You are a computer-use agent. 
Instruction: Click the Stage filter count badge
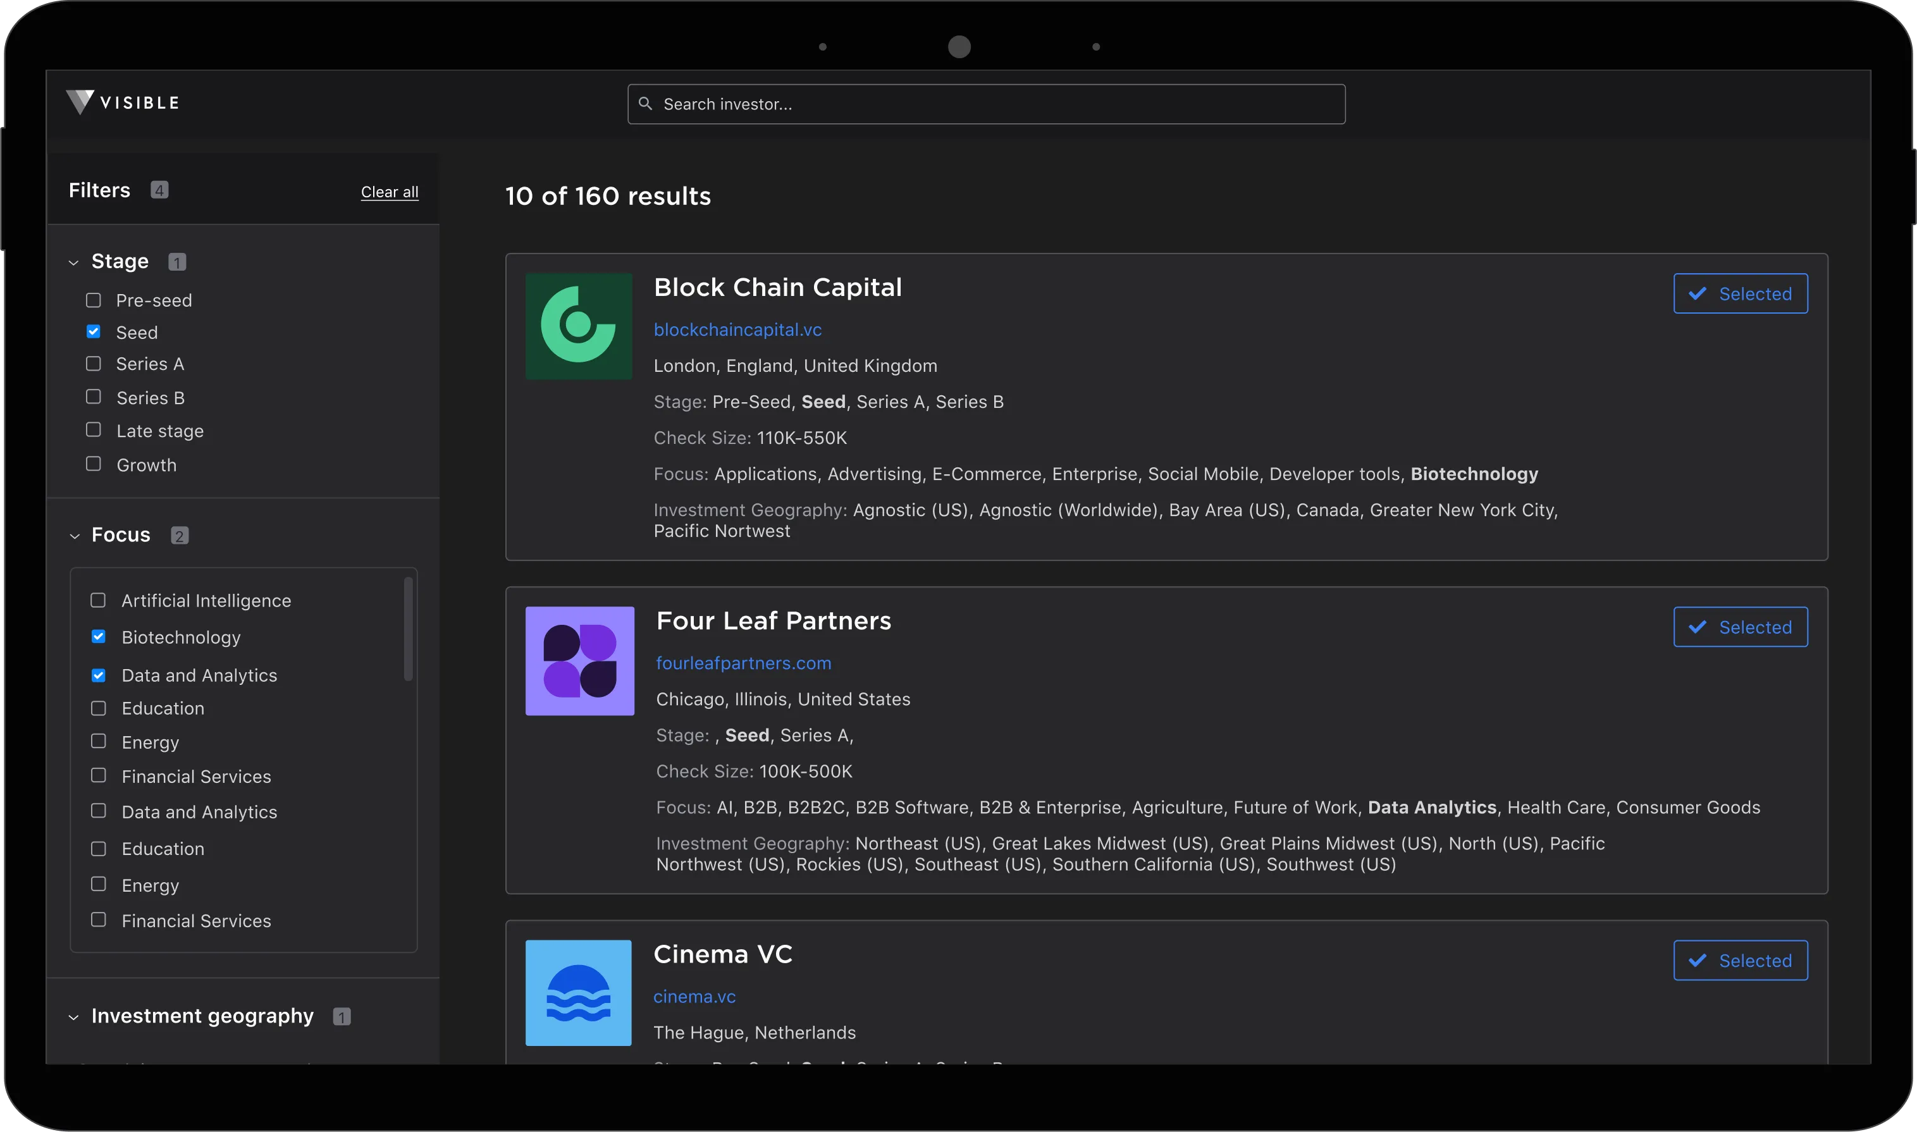click(177, 262)
